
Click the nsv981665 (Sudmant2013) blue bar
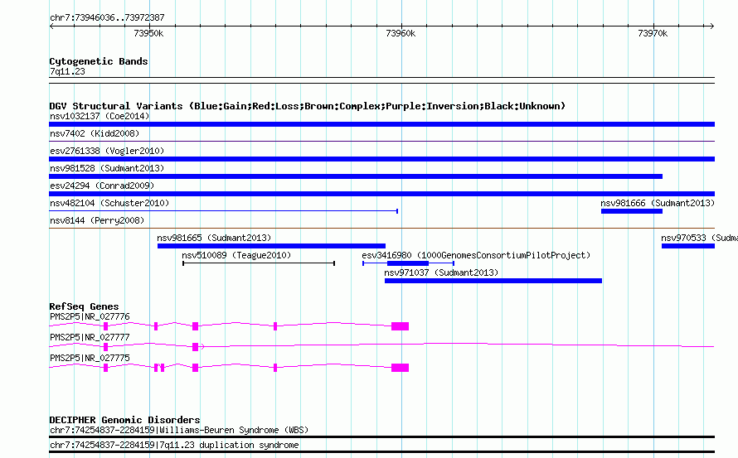pyautogui.click(x=272, y=246)
